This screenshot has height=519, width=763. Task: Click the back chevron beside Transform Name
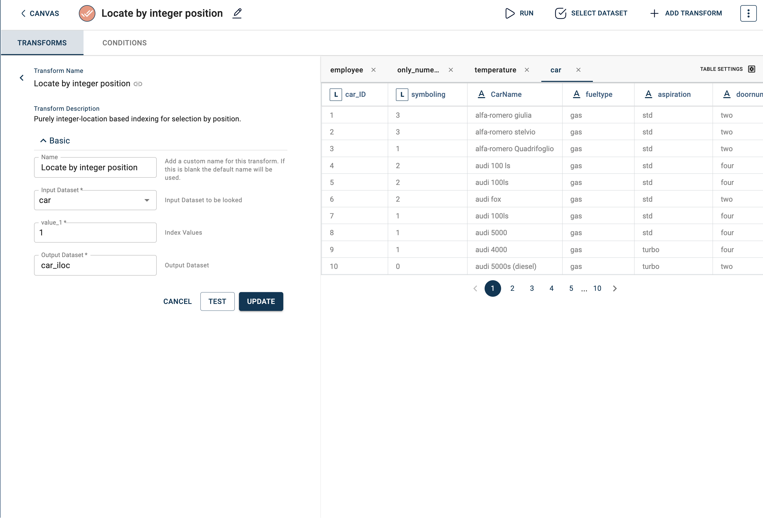coord(22,78)
